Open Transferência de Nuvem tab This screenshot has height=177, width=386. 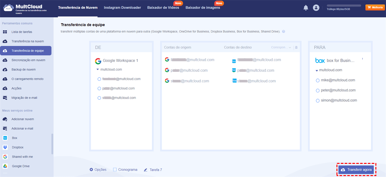pos(78,8)
